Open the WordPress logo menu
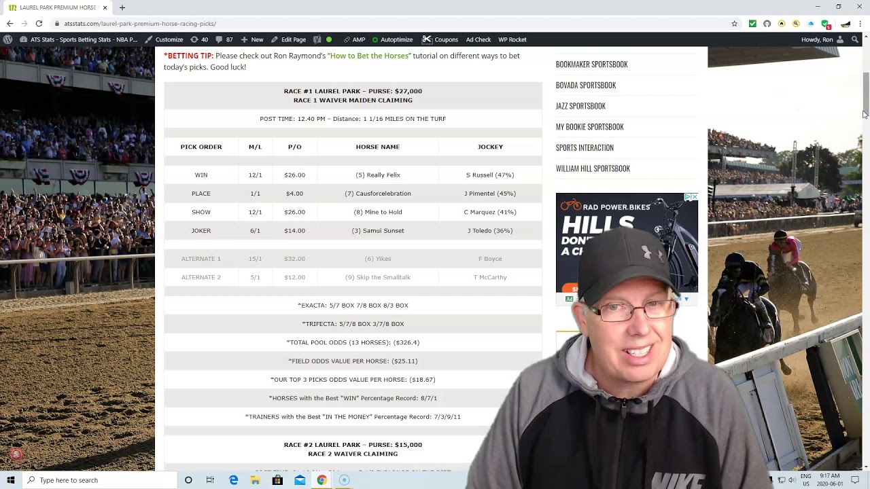Screen dimensions: 870x489 coord(7,39)
